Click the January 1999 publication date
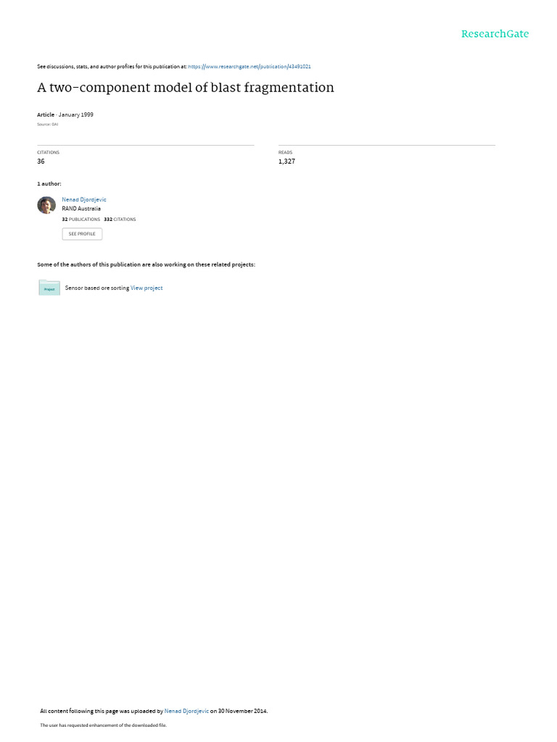Screen dimensions: 557x742 tap(75, 114)
